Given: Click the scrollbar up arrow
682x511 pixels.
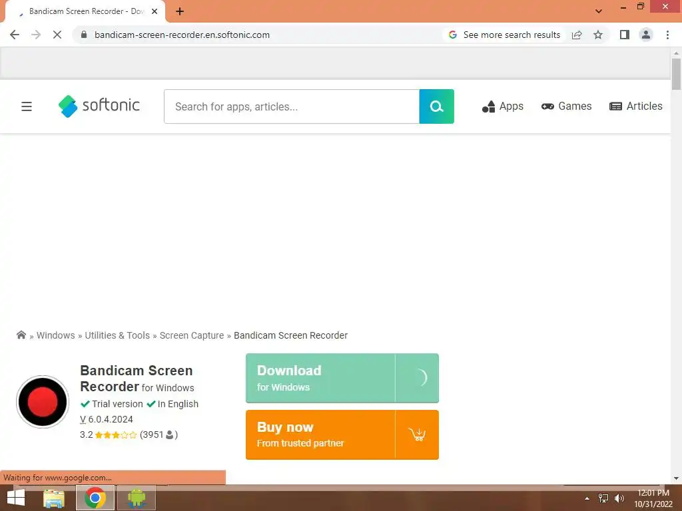Looking at the screenshot, I should [676, 53].
